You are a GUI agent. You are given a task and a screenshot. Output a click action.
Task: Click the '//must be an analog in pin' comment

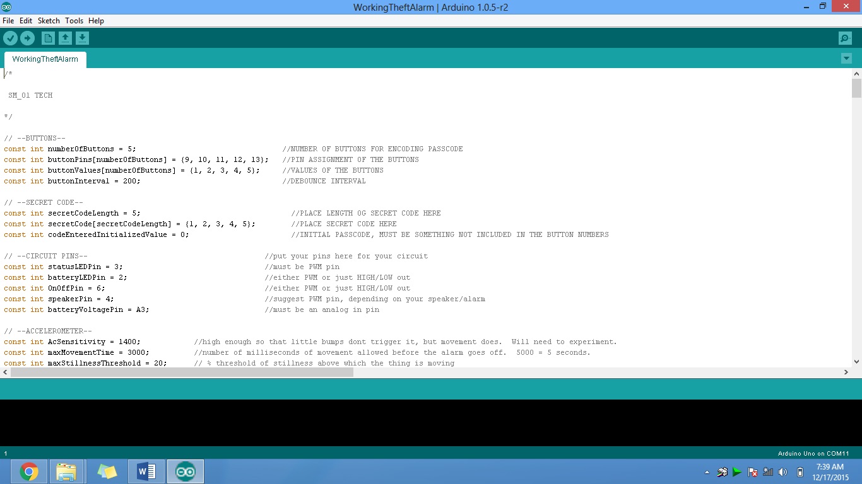(x=322, y=310)
